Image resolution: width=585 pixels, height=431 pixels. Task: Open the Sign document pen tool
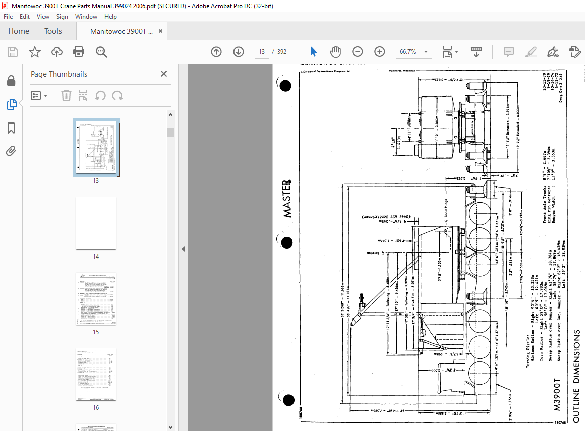tap(553, 52)
